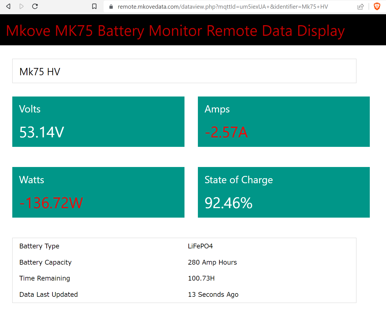This screenshot has width=386, height=320.
Task: Focus the address bar URL text
Action: click(x=223, y=7)
